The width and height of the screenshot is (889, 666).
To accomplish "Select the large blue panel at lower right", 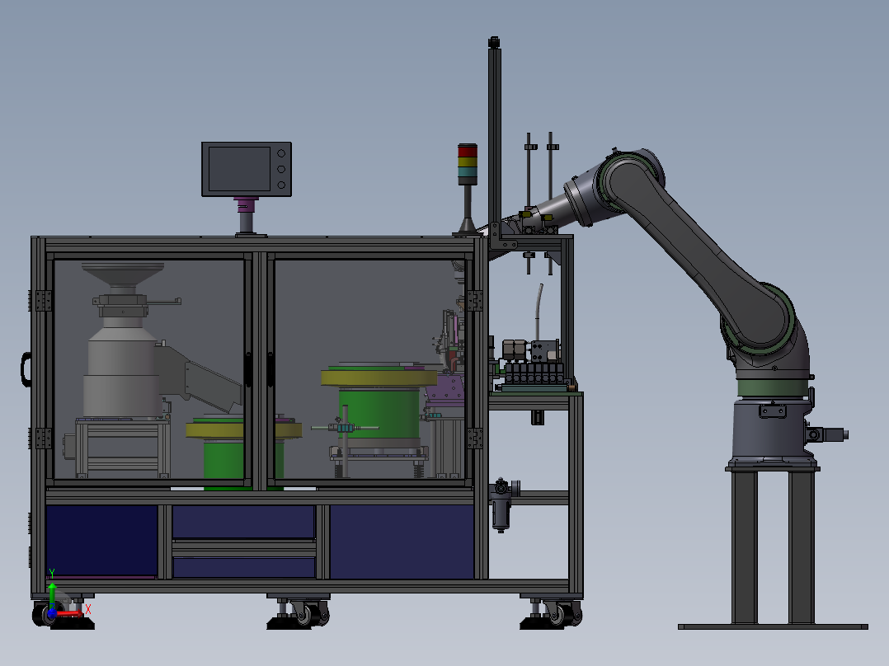I will (x=402, y=542).
